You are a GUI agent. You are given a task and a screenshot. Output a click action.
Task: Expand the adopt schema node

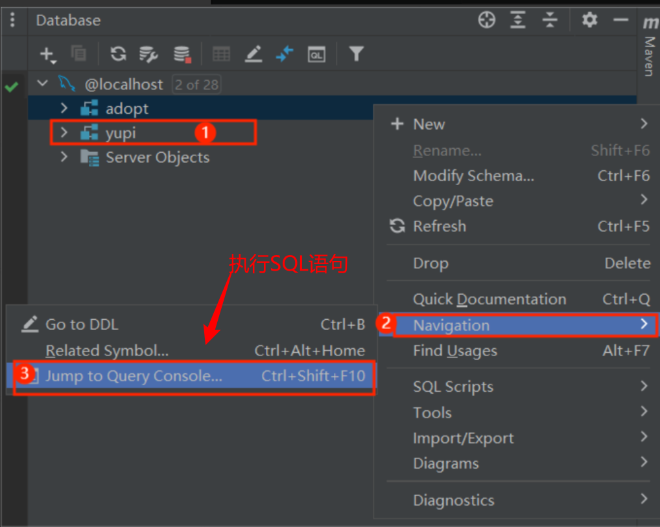64,108
